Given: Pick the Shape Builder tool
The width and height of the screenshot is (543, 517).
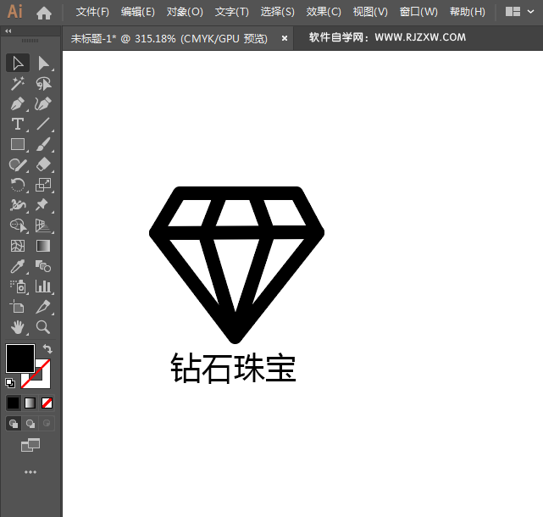Looking at the screenshot, I should coord(18,225).
